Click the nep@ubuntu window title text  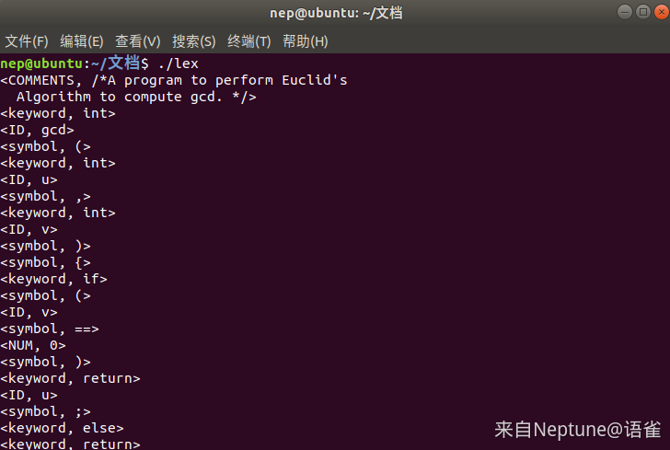coord(336,13)
